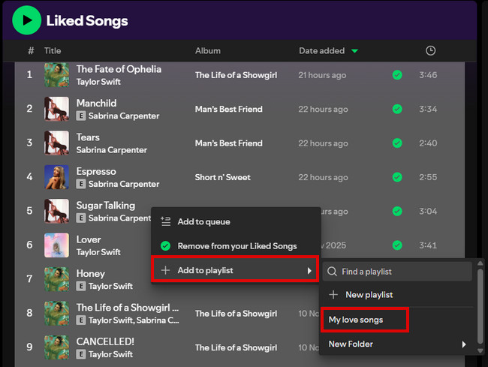
Task: Click the explicit E badge on Manchild
Action: point(81,116)
